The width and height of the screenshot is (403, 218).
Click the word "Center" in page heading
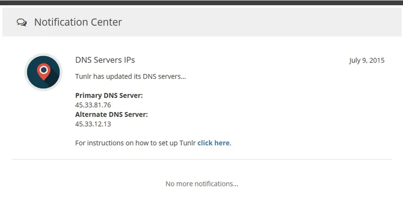click(x=107, y=22)
